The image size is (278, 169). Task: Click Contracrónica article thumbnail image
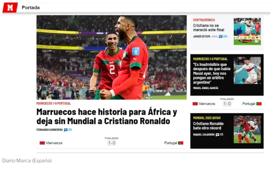(247, 31)
